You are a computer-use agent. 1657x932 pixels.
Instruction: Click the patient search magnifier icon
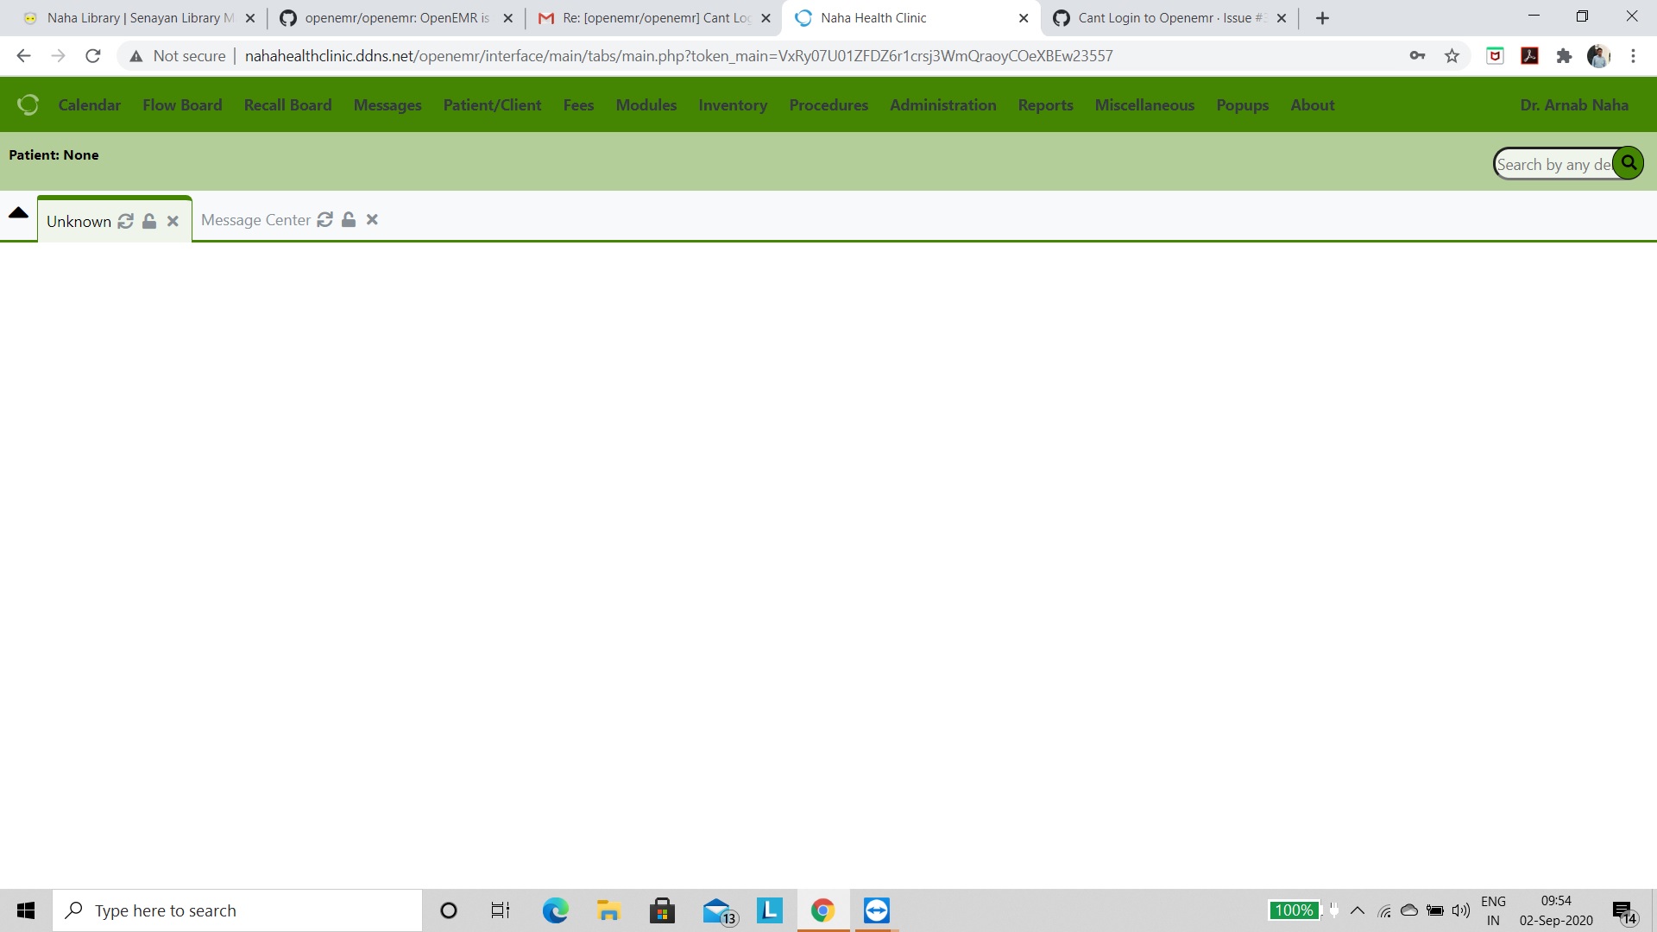[x=1628, y=162]
